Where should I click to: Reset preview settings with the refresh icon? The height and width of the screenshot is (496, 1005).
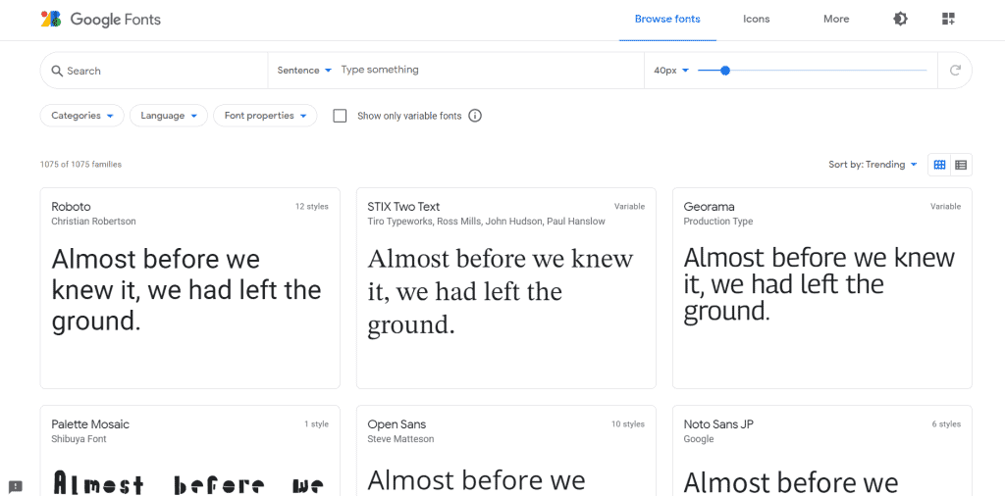point(955,71)
